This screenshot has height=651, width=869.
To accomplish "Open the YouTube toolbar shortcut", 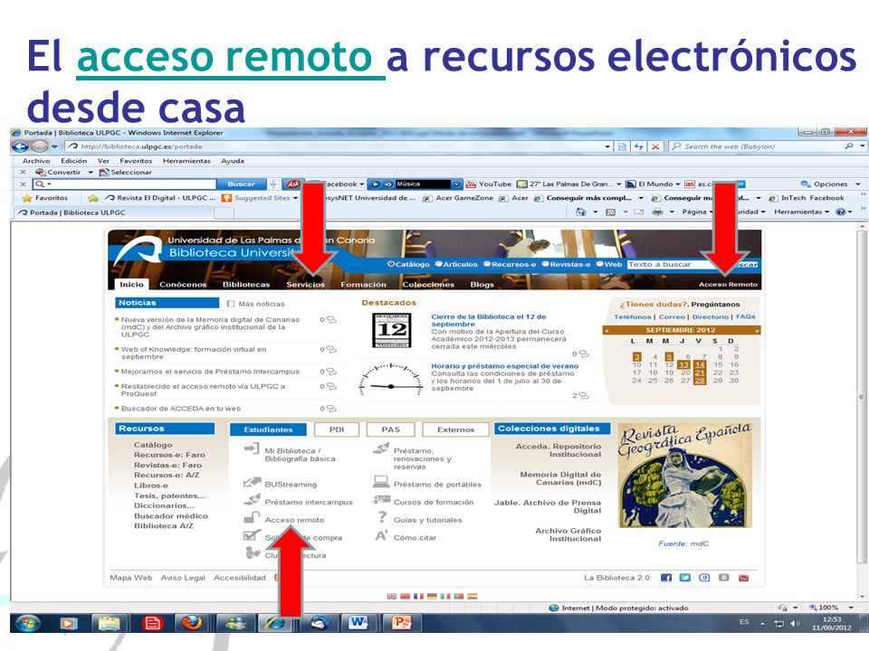I will (x=488, y=184).
